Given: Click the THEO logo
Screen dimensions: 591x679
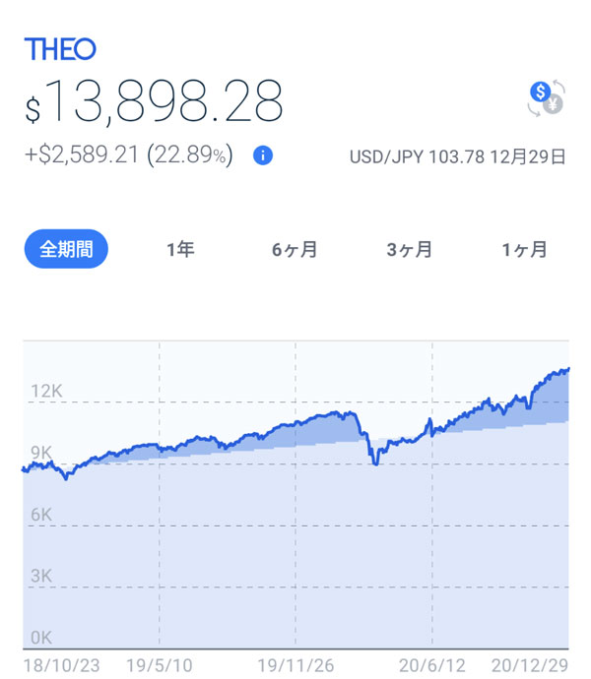Looking at the screenshot, I should coord(60,50).
